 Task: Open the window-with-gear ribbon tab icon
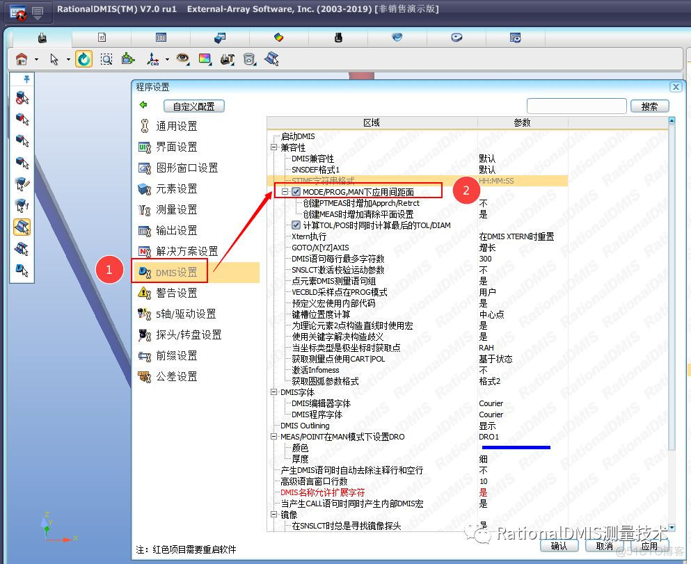(515, 38)
